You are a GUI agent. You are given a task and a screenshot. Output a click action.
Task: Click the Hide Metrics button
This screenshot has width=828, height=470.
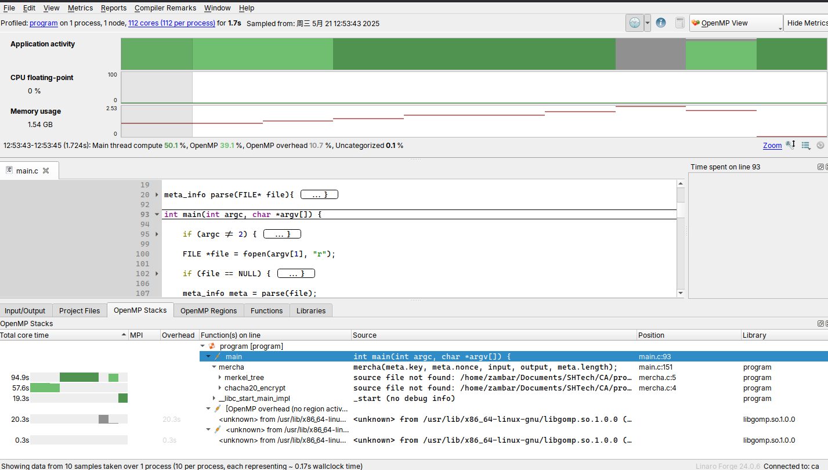pos(806,23)
